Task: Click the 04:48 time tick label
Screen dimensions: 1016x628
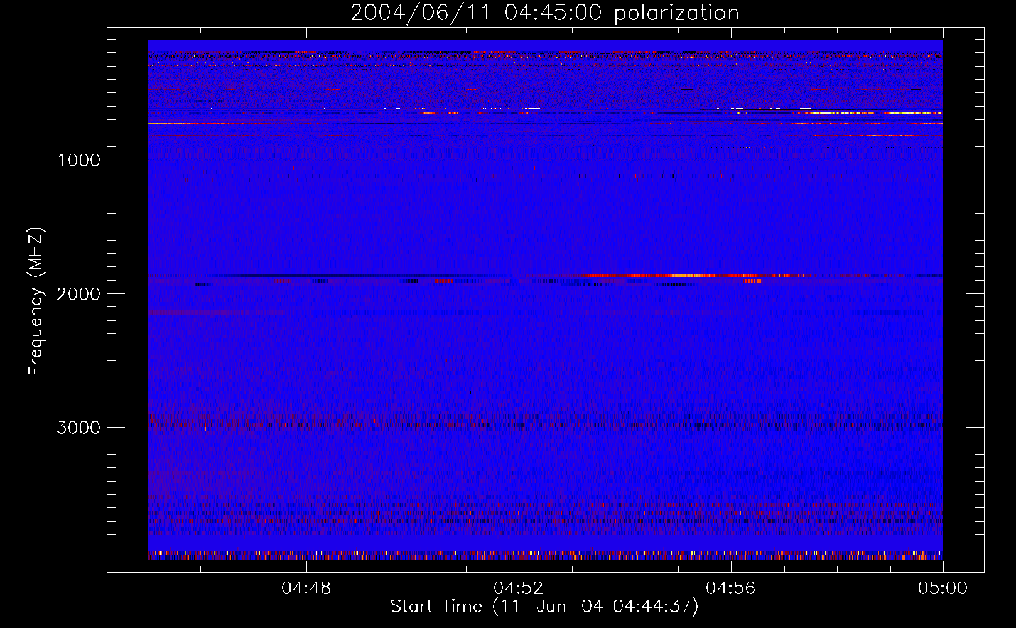Action: pyautogui.click(x=306, y=588)
